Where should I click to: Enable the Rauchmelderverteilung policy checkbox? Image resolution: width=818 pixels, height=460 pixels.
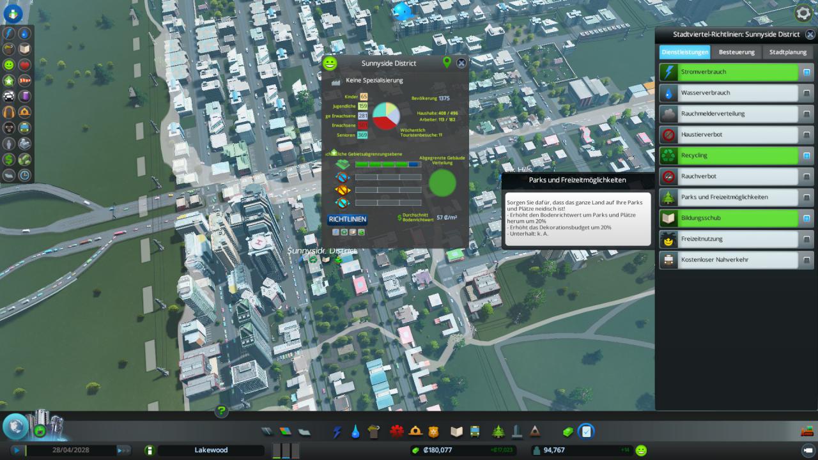coord(806,114)
